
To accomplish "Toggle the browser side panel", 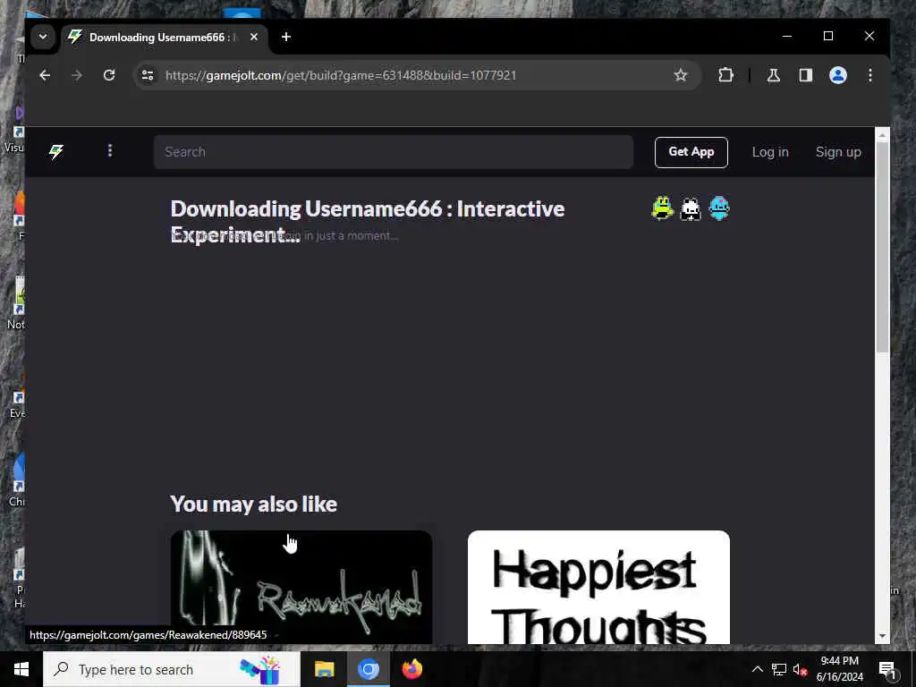I will (806, 75).
